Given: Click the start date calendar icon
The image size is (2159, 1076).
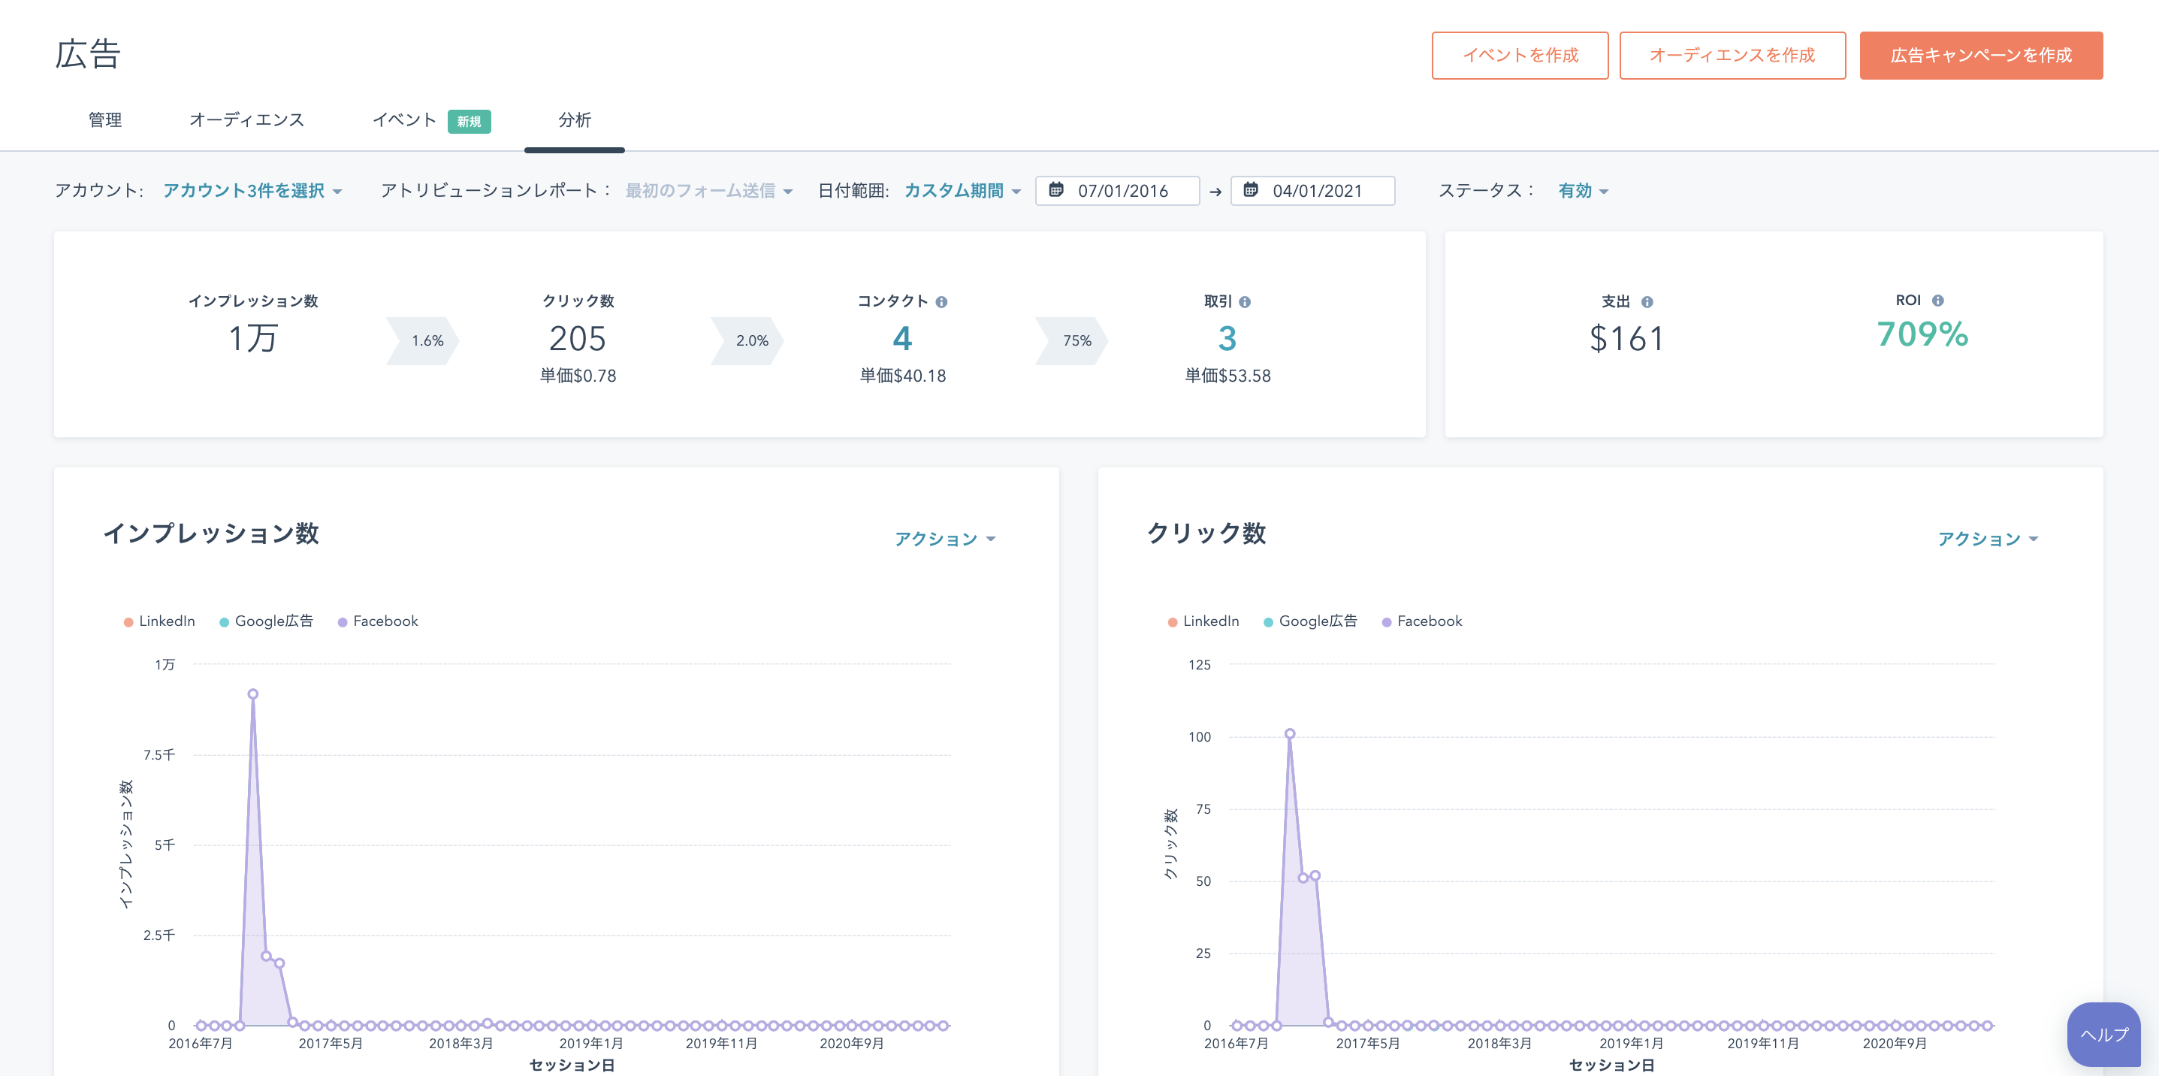Looking at the screenshot, I should click(x=1057, y=189).
